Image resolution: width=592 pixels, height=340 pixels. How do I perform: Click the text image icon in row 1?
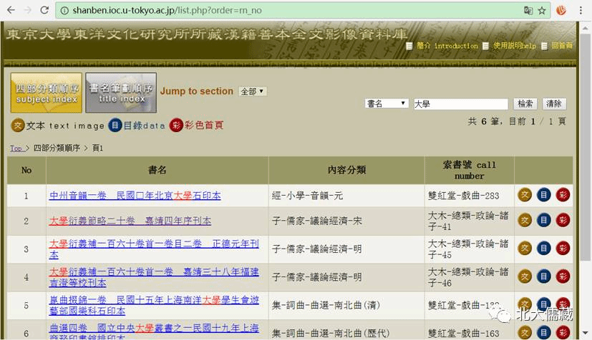tap(525, 195)
